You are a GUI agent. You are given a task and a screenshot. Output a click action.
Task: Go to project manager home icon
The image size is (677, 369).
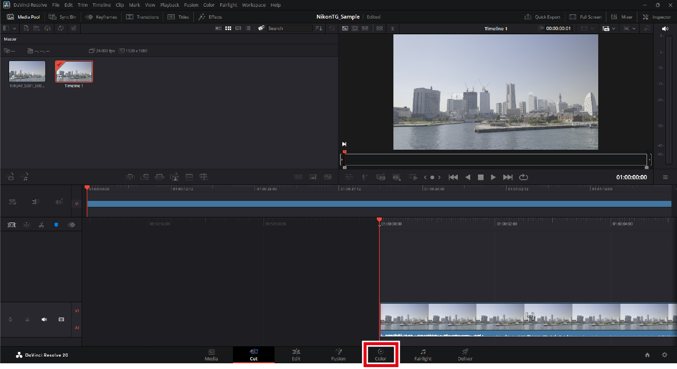tap(647, 355)
